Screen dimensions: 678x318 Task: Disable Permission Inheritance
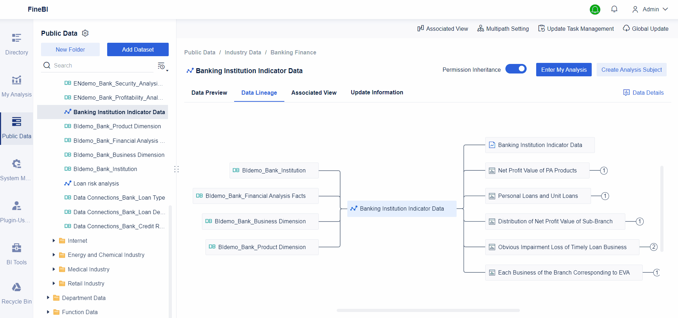tap(516, 69)
